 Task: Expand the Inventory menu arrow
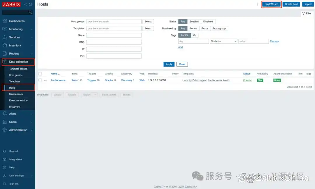32,46
